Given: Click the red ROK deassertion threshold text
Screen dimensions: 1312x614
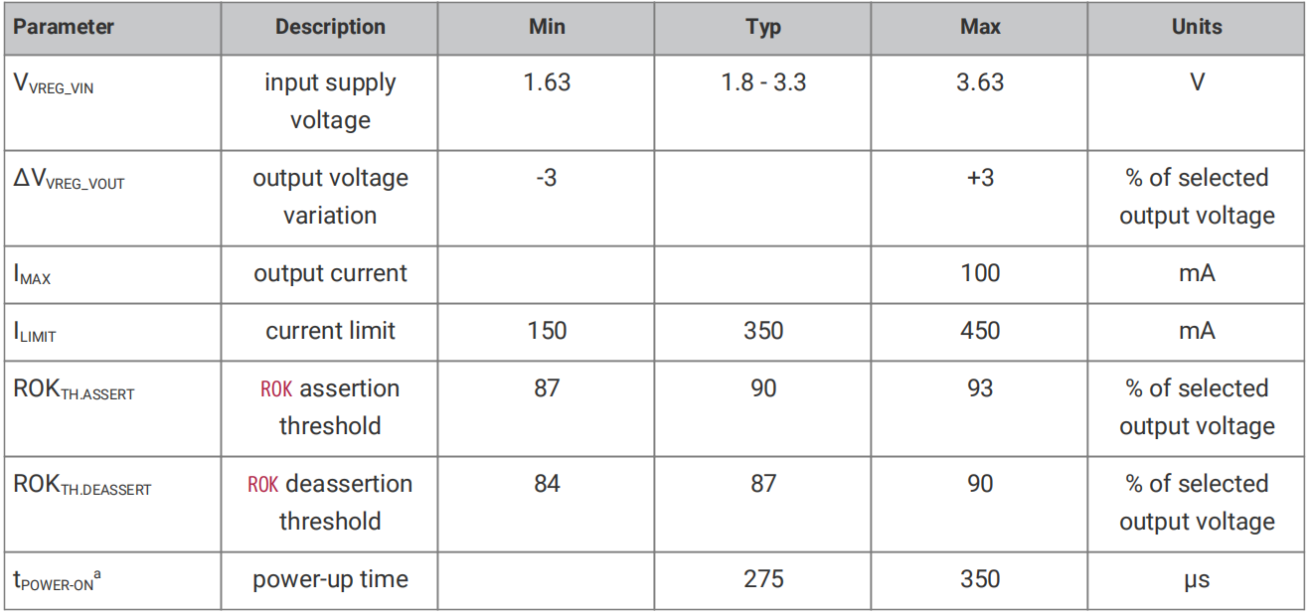Looking at the screenshot, I should (263, 485).
